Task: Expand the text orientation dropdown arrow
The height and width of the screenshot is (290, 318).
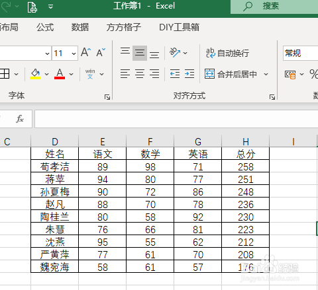Action: 185,53
